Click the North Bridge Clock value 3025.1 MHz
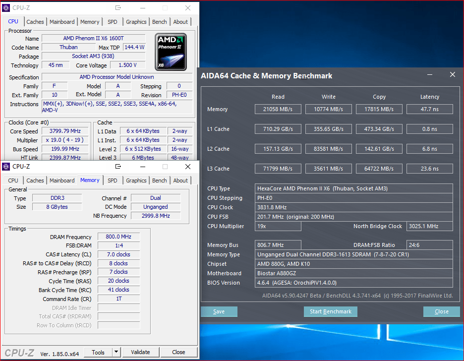The image size is (464, 361). pos(430,226)
